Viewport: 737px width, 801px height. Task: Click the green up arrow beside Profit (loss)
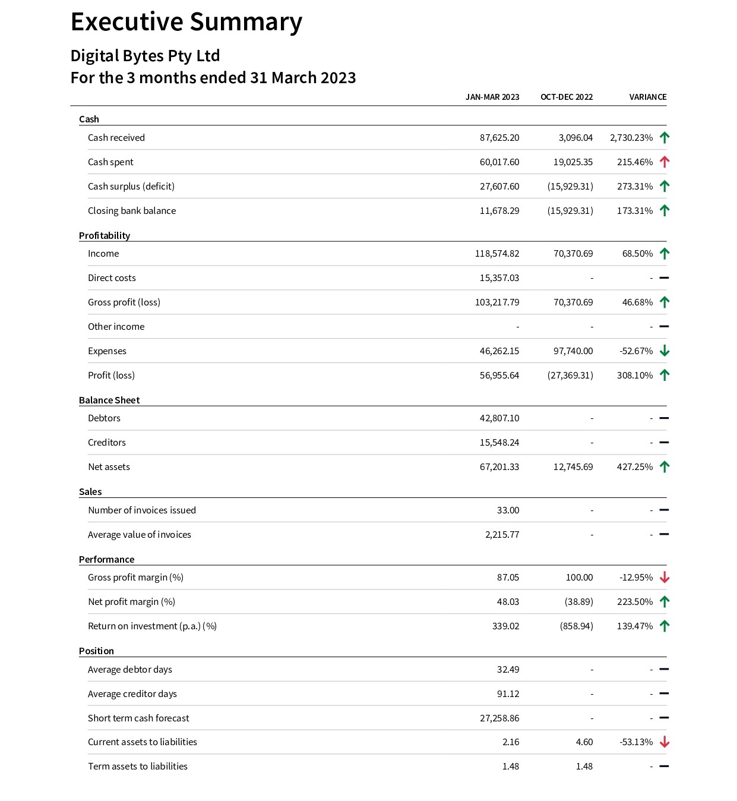pos(664,375)
